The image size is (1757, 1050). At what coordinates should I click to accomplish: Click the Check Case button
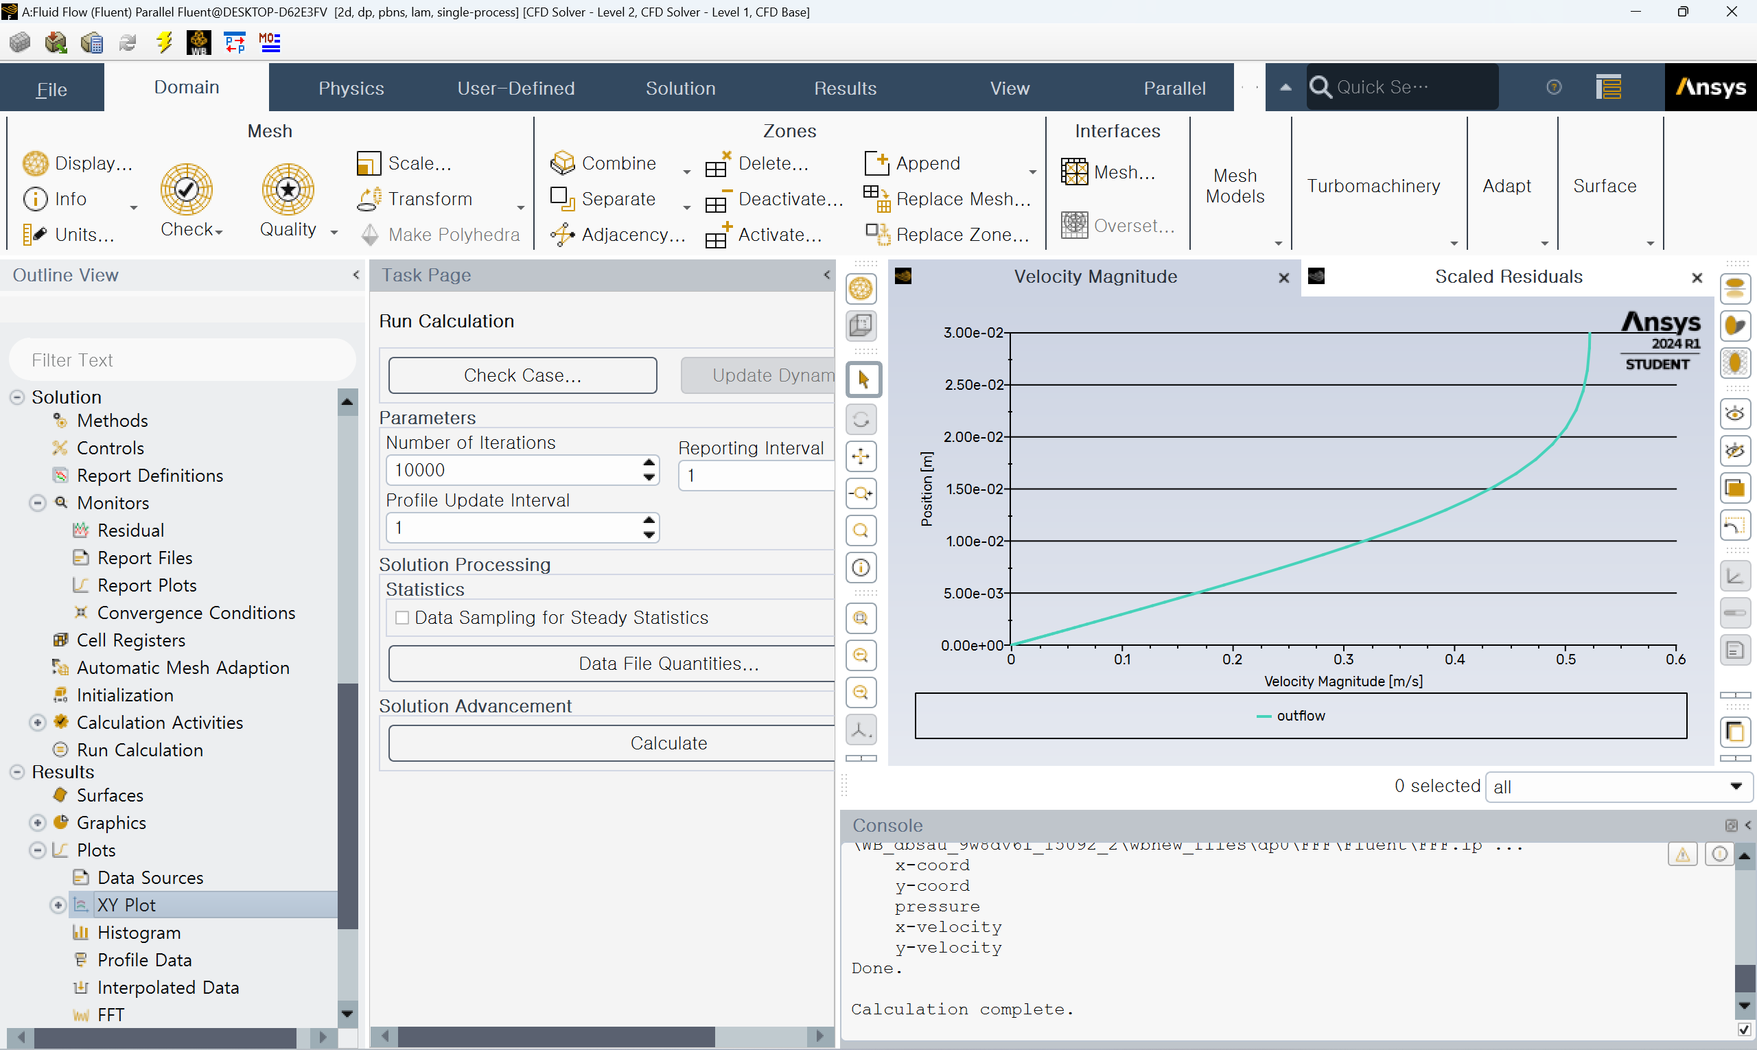pyautogui.click(x=522, y=375)
